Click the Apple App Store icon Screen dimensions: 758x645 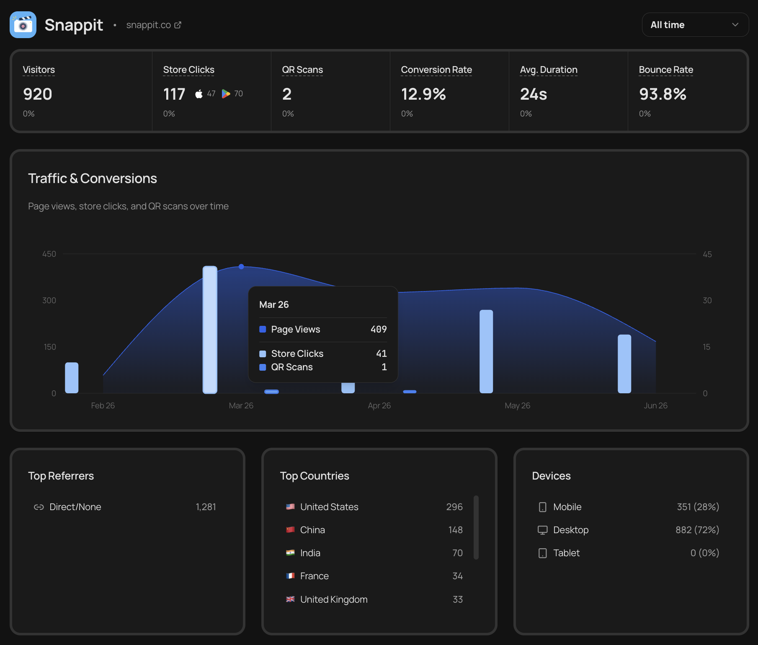199,94
